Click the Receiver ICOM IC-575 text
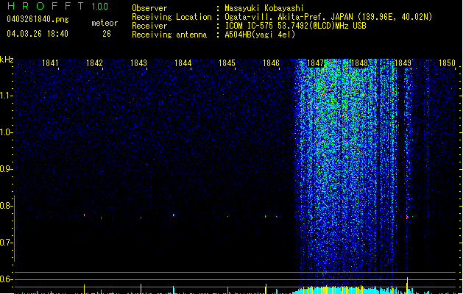Screen dimensions: 463x294 tap(295, 26)
